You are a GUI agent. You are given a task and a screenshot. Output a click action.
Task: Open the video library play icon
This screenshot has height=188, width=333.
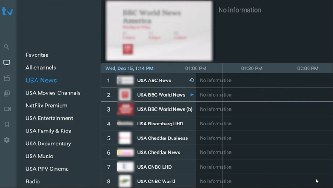(x=6, y=94)
